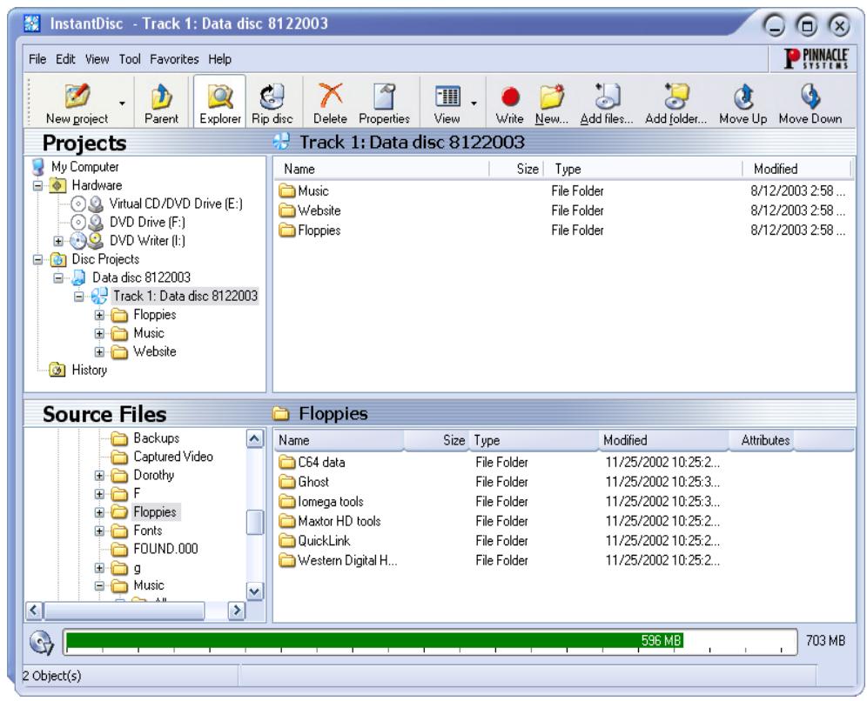867x701 pixels.
Task: Collapse the Hardware tree node
Action: [x=37, y=185]
